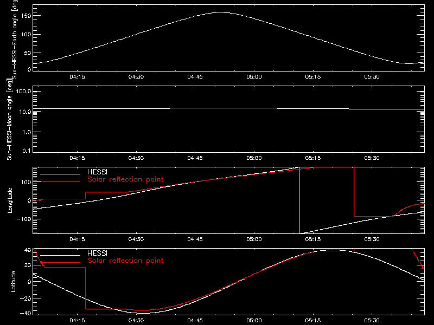Click 05:15 time label under Latitude plot
Viewport: 434px width, 325px height.
click(x=313, y=321)
